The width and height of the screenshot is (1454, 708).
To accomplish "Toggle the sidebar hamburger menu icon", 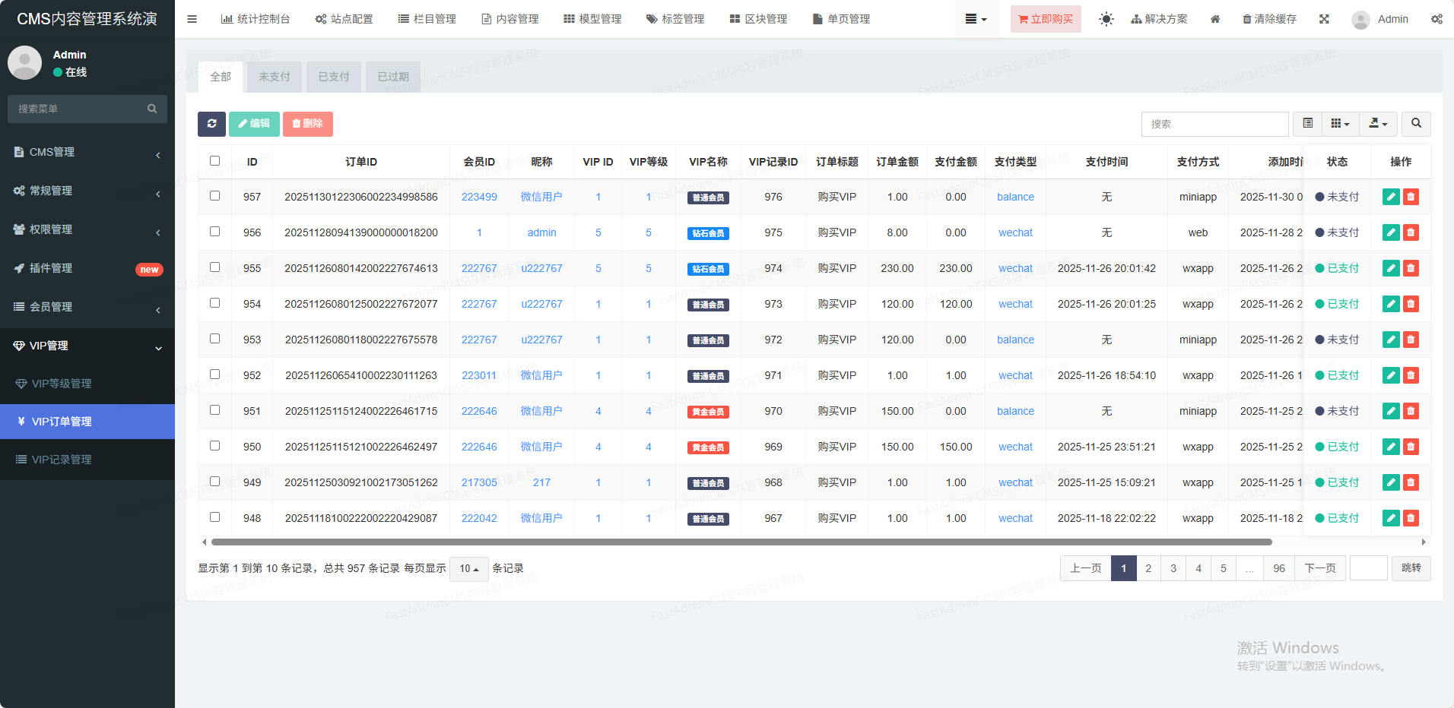I will click(x=192, y=19).
